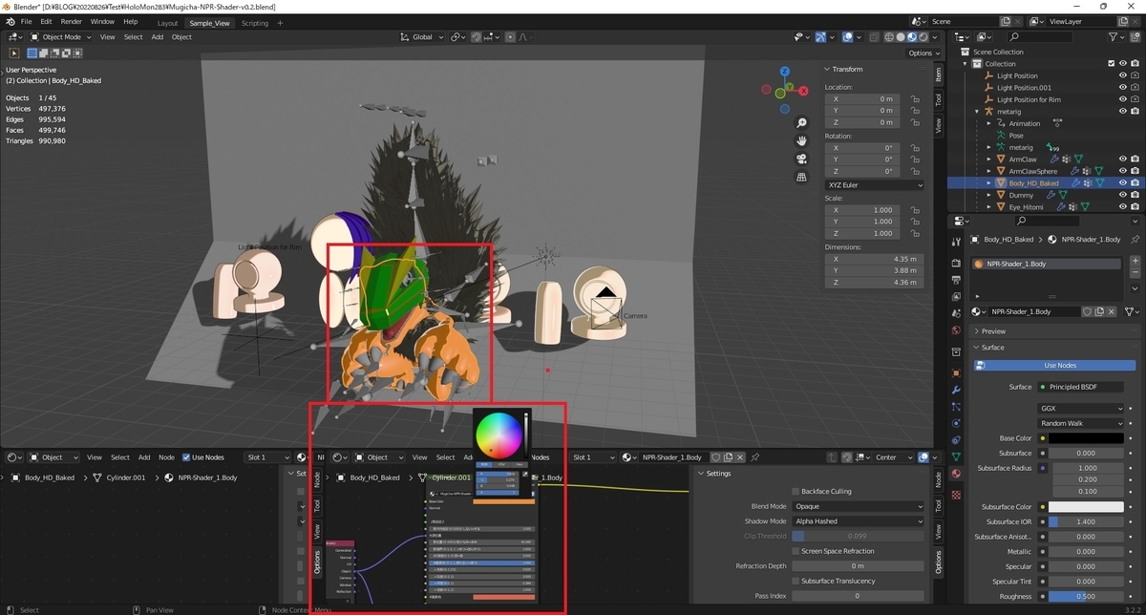
Task: Toggle lock on Location X
Action: click(x=915, y=99)
